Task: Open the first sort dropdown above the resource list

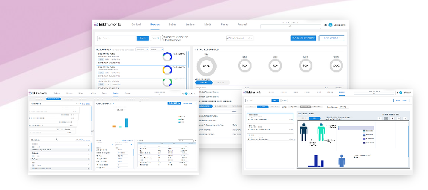Action: click(142, 49)
